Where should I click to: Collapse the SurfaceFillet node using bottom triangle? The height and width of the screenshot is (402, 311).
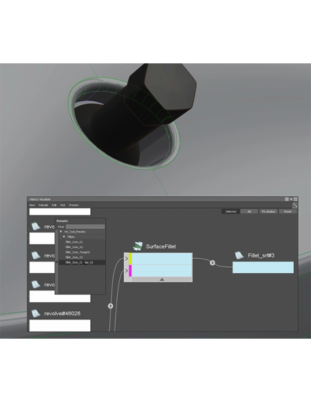coord(162,279)
